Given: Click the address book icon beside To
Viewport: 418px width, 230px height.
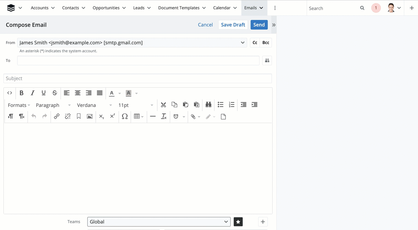Looking at the screenshot, I should [267, 61].
